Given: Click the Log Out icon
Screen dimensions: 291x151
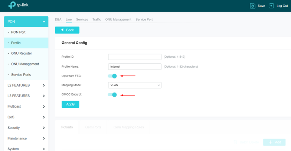Looking at the screenshot, I should point(272,6).
